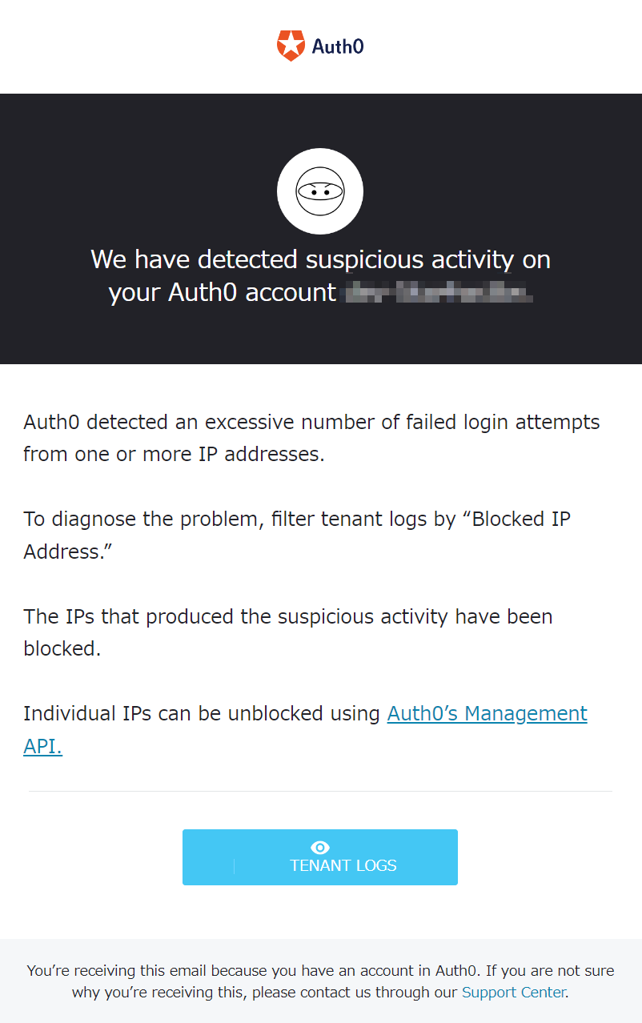Open the Support Center link in the footer

click(513, 992)
